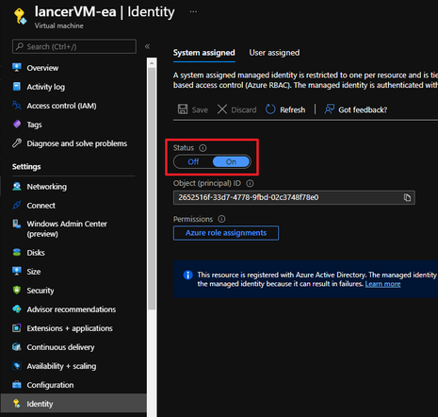438x417 pixels.
Task: Switch to the System assigned tab
Action: [x=204, y=53]
